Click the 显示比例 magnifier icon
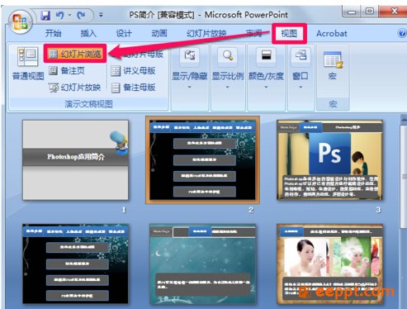The height and width of the screenshot is (309, 407). tap(228, 56)
